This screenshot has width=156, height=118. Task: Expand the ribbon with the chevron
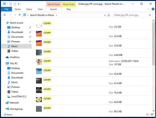pos(149,9)
